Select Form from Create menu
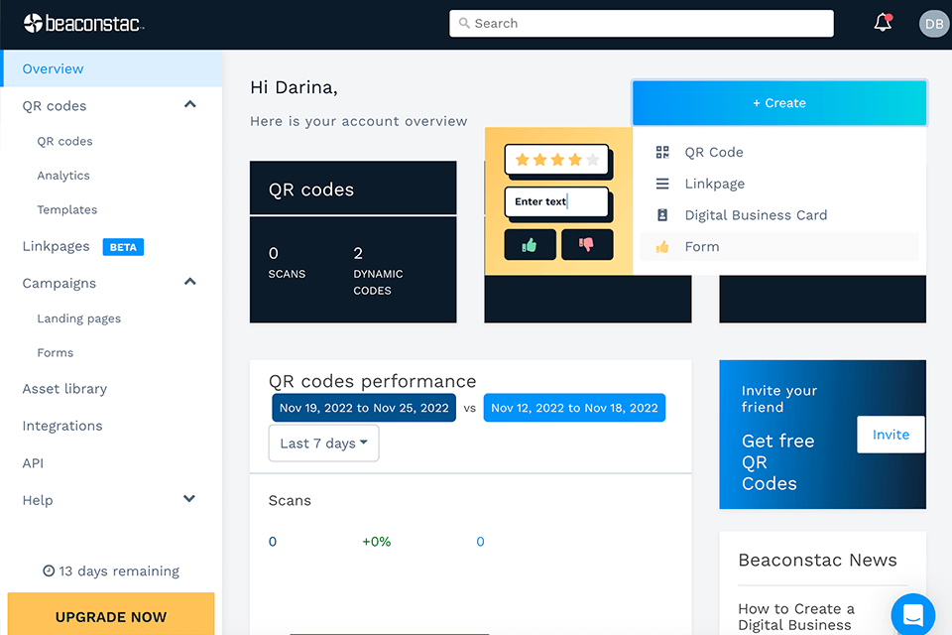The image size is (952, 635). coord(779,247)
